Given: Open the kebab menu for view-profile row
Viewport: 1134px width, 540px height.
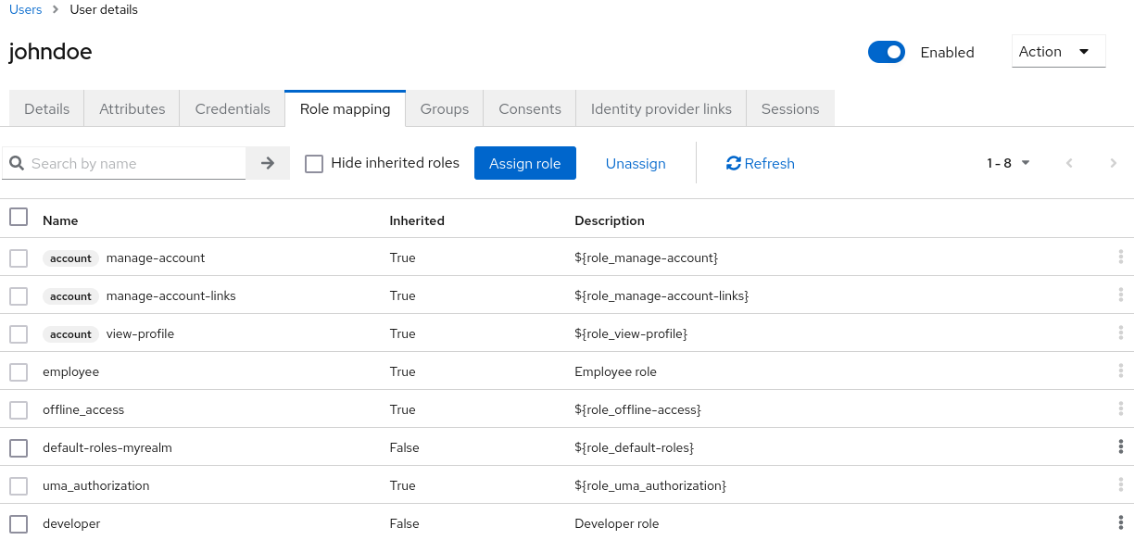Looking at the screenshot, I should coord(1121,333).
